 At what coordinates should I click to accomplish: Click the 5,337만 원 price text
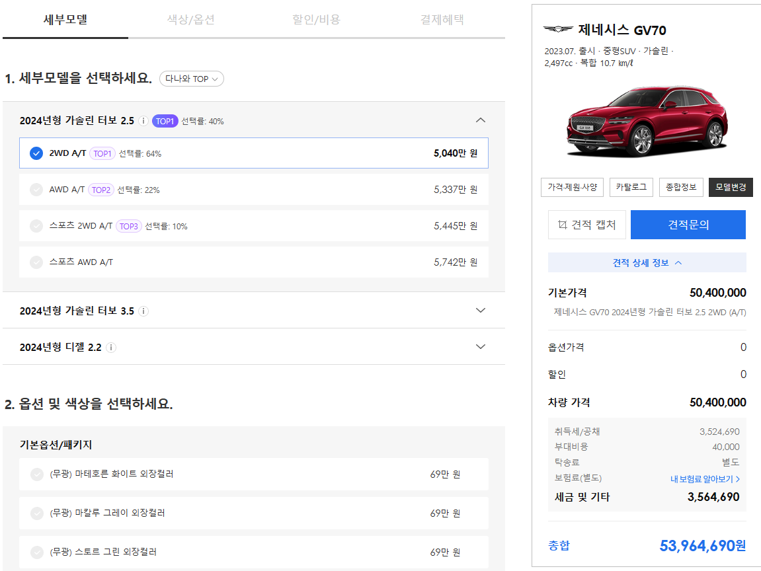point(456,190)
